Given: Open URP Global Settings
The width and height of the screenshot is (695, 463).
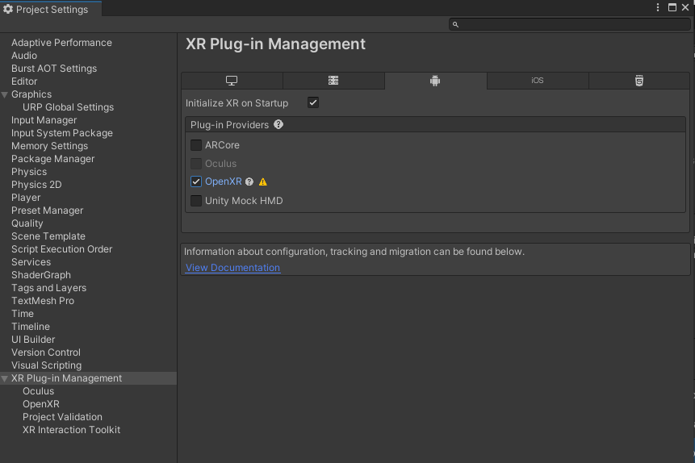Looking at the screenshot, I should pyautogui.click(x=69, y=107).
